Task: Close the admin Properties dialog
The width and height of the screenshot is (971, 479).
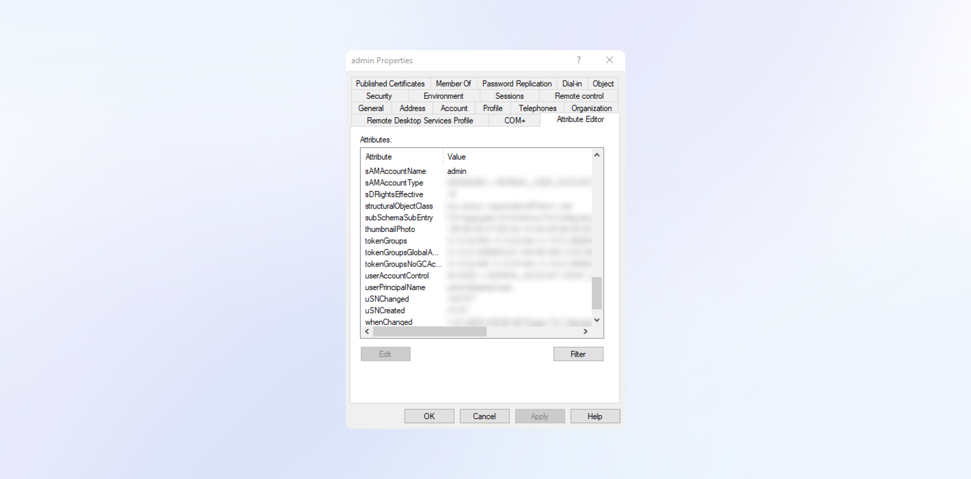Action: [x=609, y=60]
